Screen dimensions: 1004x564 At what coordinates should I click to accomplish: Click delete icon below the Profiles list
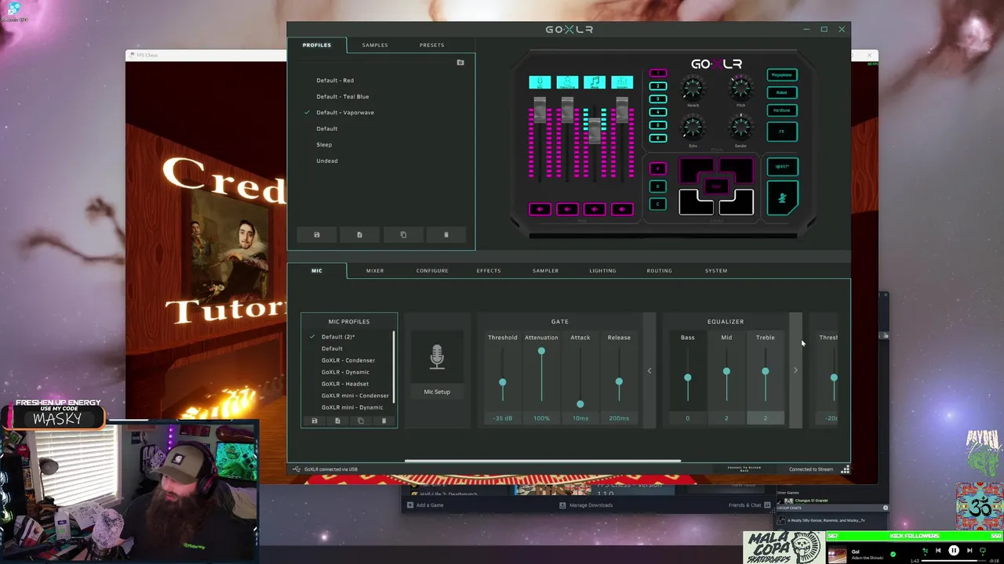[446, 234]
